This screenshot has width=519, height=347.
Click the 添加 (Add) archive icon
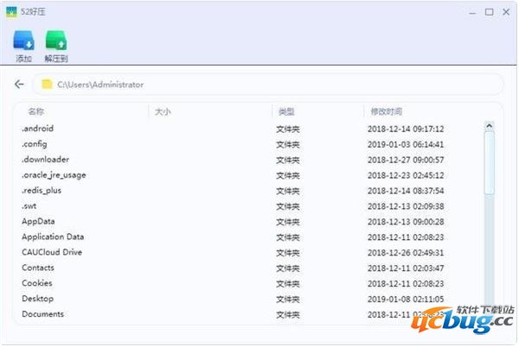pyautogui.click(x=23, y=41)
